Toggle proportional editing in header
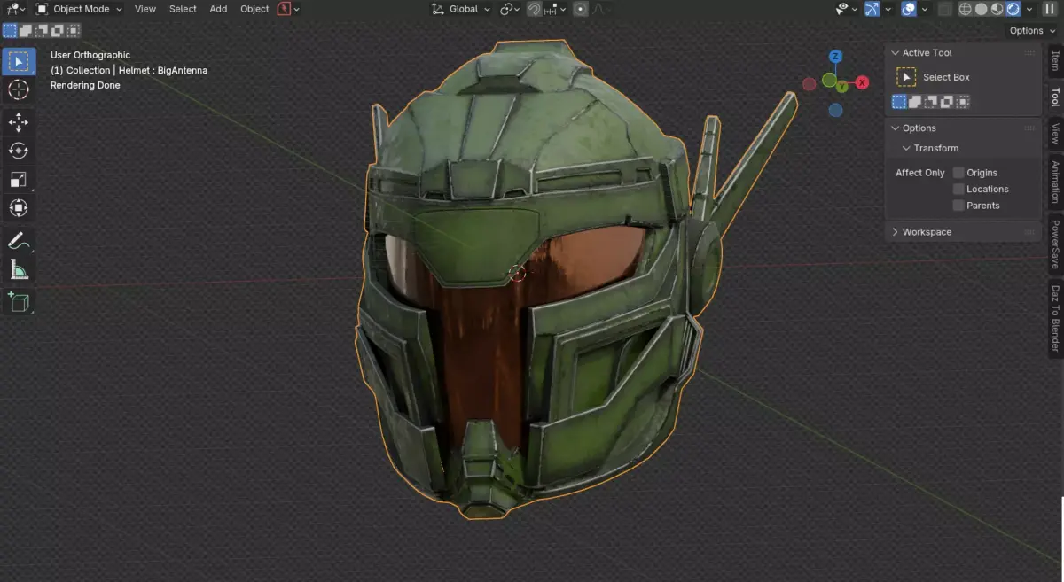 pos(580,9)
